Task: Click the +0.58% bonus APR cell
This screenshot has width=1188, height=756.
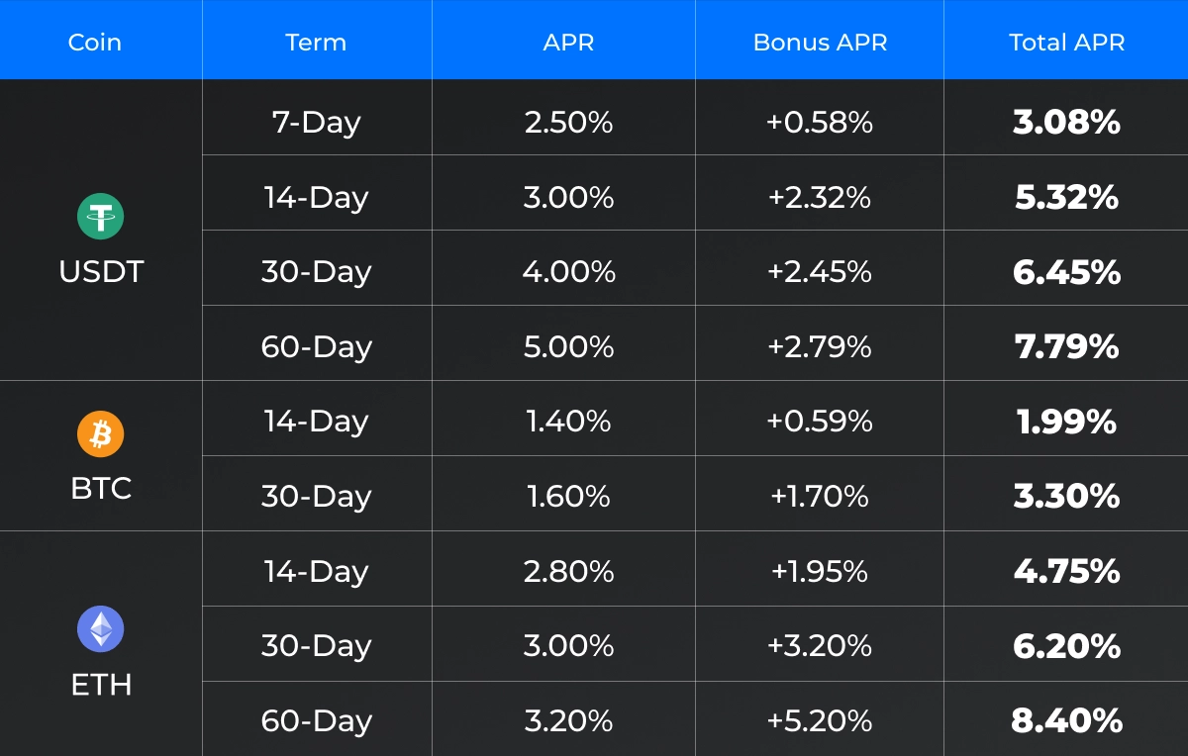Action: (820, 123)
